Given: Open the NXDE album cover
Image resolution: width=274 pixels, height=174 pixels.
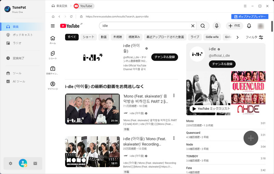Looking at the screenshot, I should 248,104.
